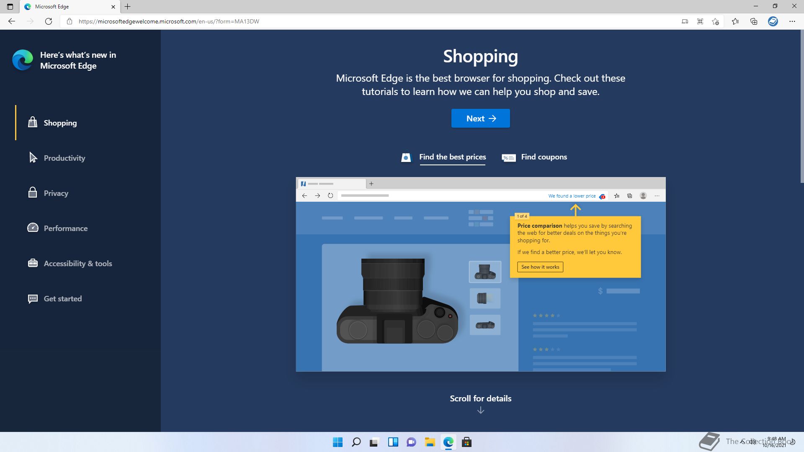This screenshot has height=452, width=804.
Task: Open the tab actions menu icon
Action: coord(10,7)
